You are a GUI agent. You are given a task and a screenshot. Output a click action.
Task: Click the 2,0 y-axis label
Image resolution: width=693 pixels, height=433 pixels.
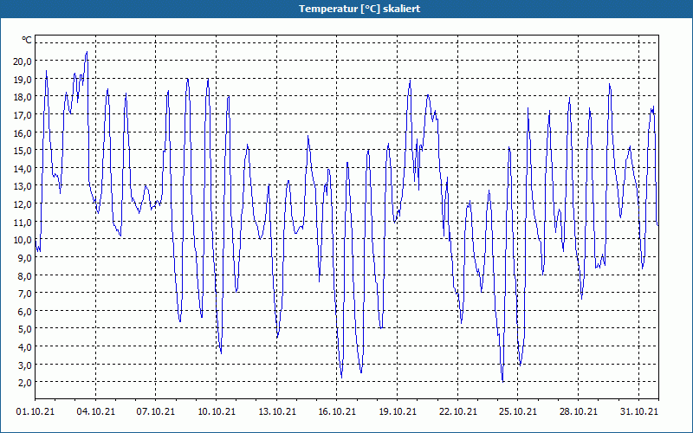click(x=24, y=383)
